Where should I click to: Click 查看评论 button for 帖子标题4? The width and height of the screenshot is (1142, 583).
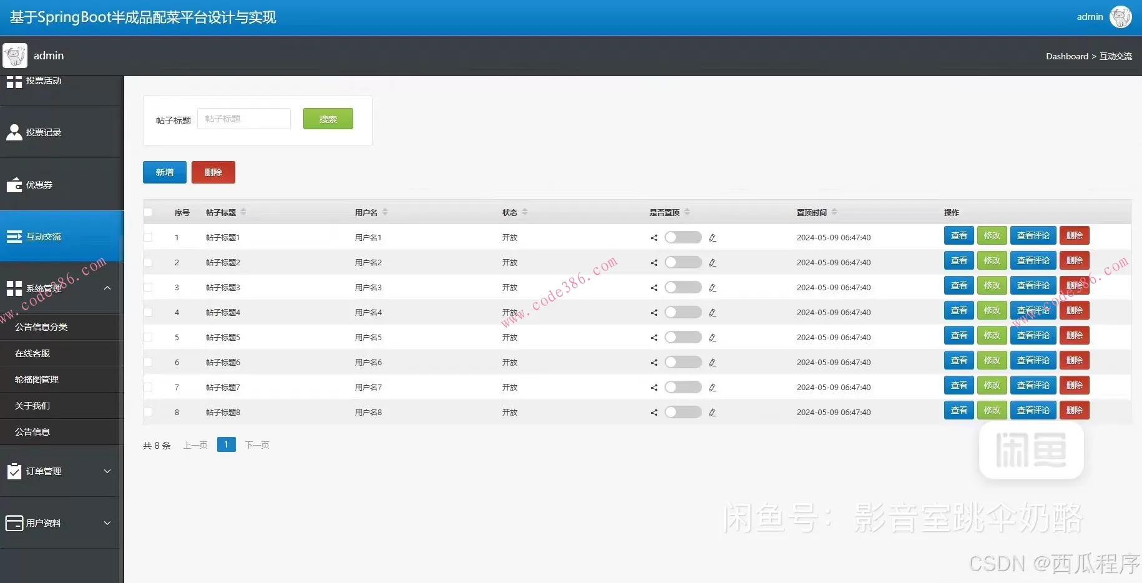[x=1033, y=310]
